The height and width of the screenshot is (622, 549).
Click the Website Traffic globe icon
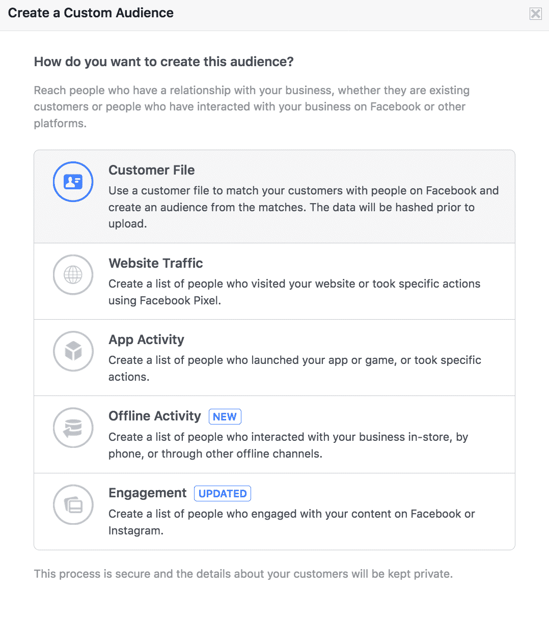73,275
